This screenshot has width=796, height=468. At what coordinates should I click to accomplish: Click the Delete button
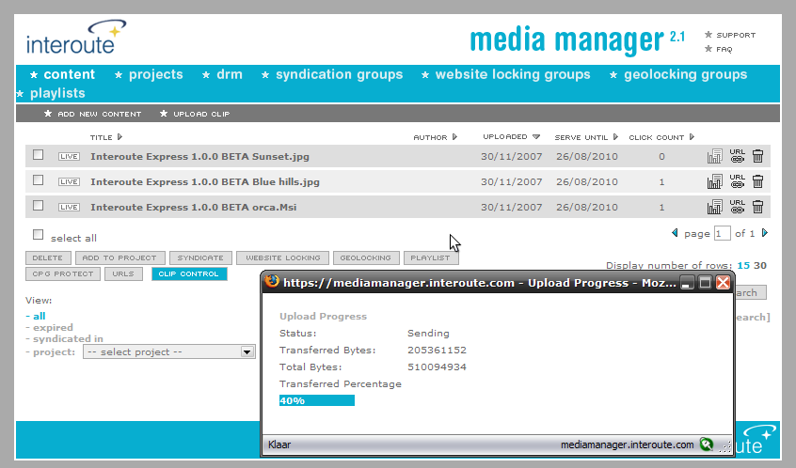pos(48,258)
